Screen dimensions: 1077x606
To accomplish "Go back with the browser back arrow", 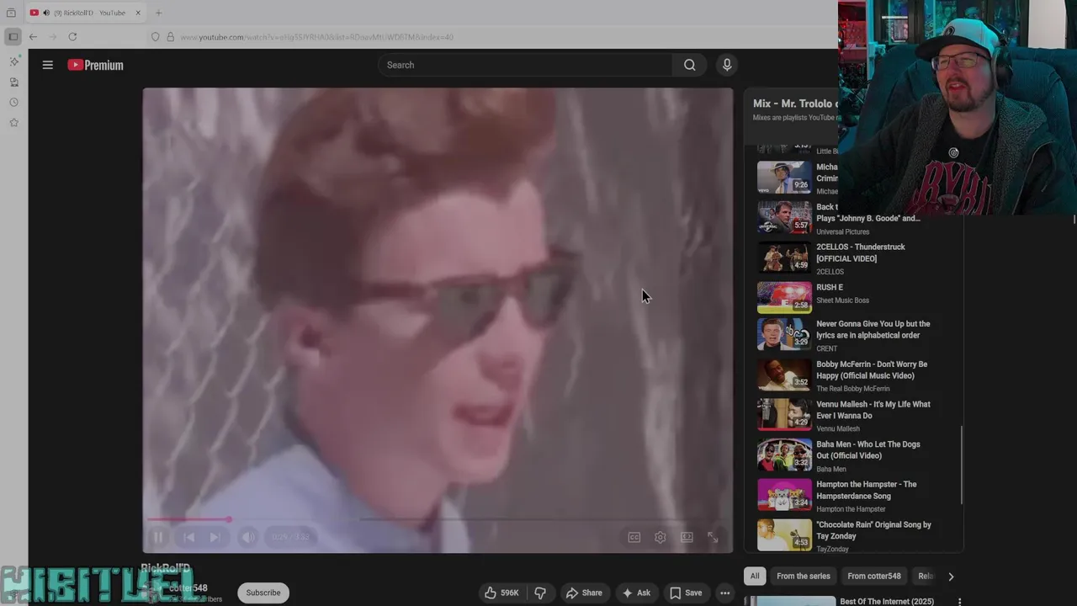I will point(33,37).
